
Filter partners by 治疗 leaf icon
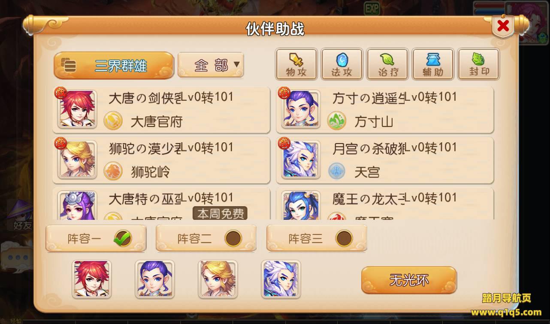[387, 65]
